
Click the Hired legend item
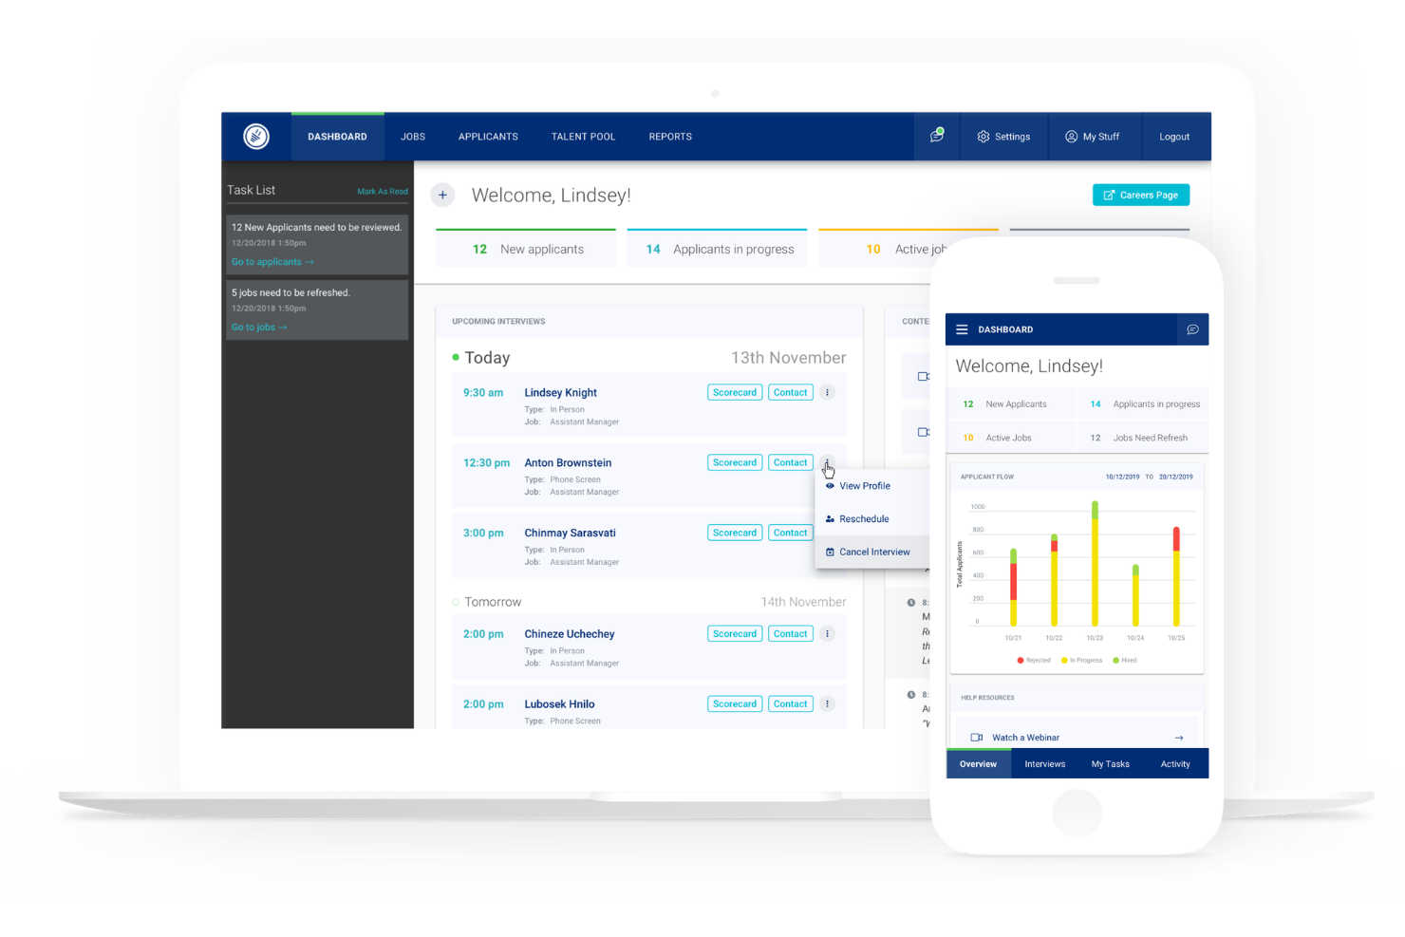pos(1124,660)
